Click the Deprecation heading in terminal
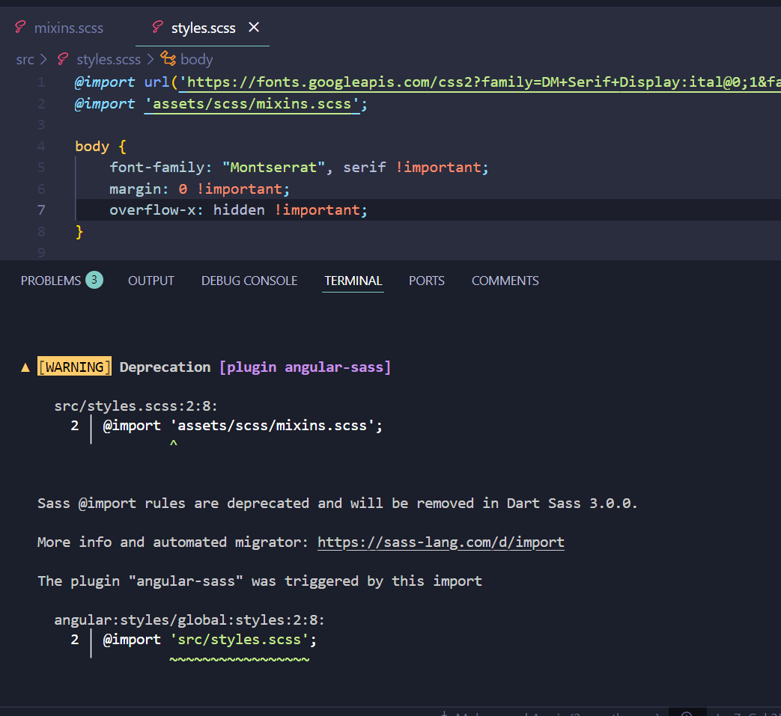 coord(165,367)
